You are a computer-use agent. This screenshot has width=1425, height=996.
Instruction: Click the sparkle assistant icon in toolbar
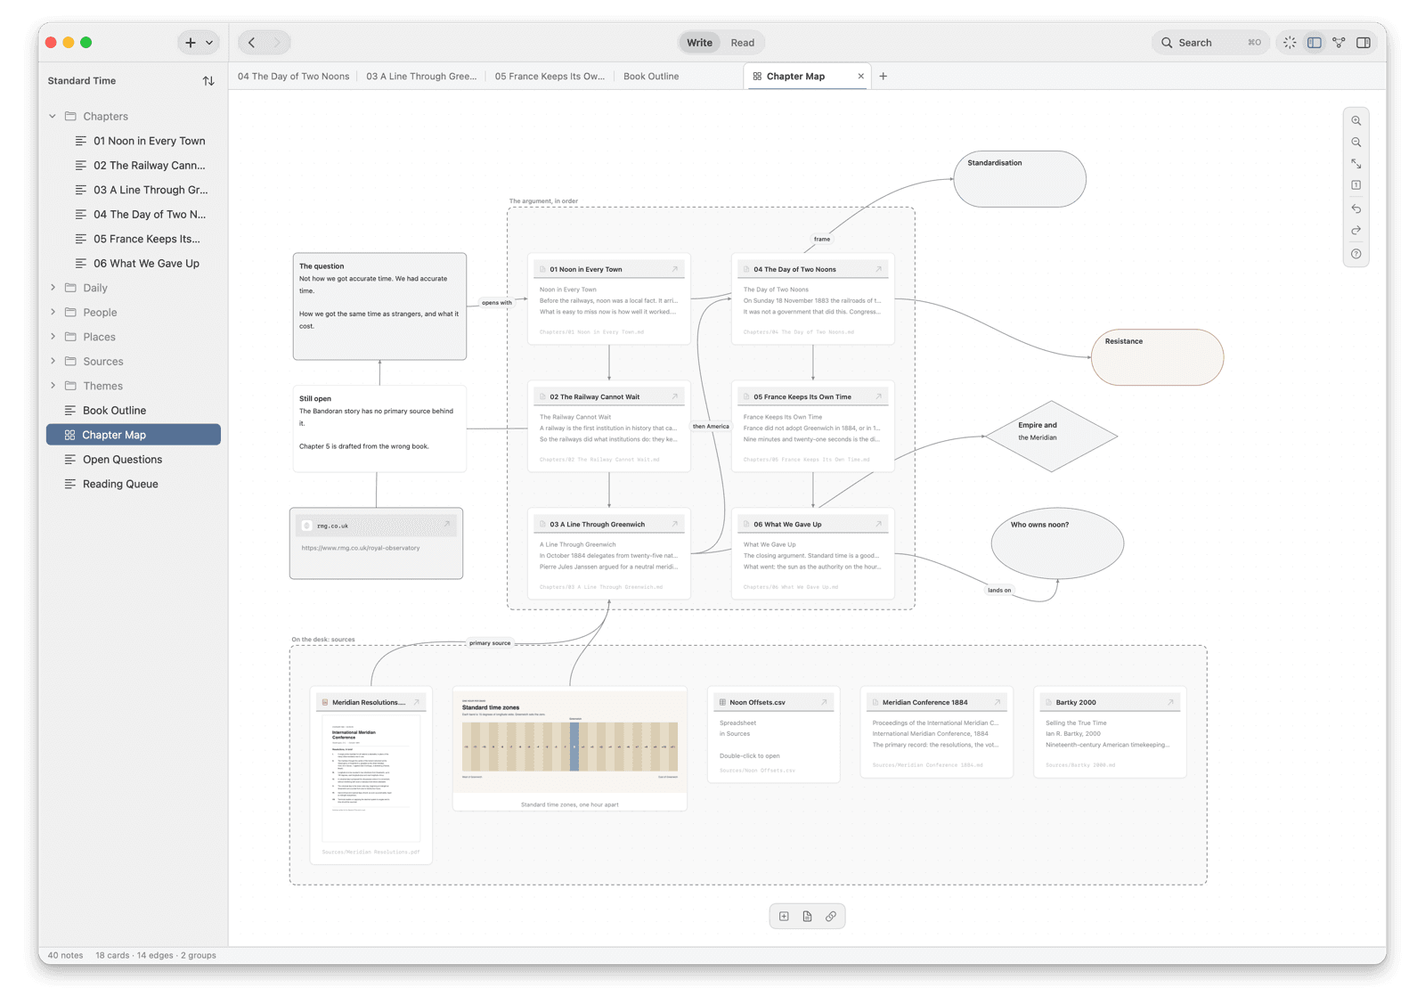click(1290, 43)
